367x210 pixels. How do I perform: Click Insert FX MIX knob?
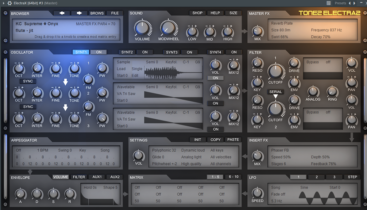tap(257, 156)
